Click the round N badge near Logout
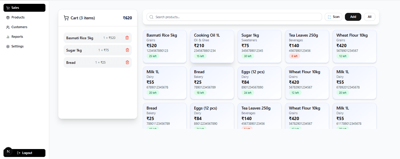The image size is (400, 159). [x=8, y=151]
